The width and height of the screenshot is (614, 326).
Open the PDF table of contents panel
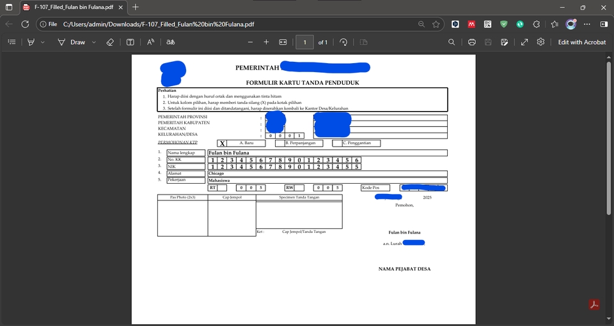pos(12,42)
